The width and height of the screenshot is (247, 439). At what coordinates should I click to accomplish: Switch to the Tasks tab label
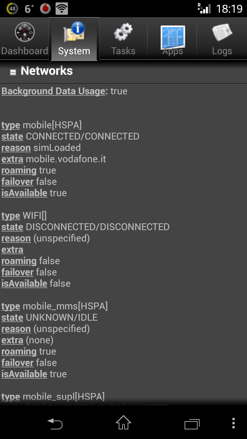tap(123, 51)
